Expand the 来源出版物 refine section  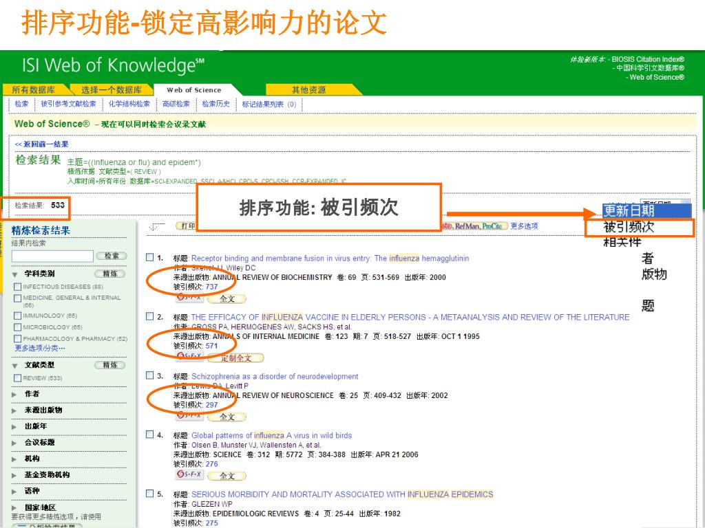(x=14, y=410)
